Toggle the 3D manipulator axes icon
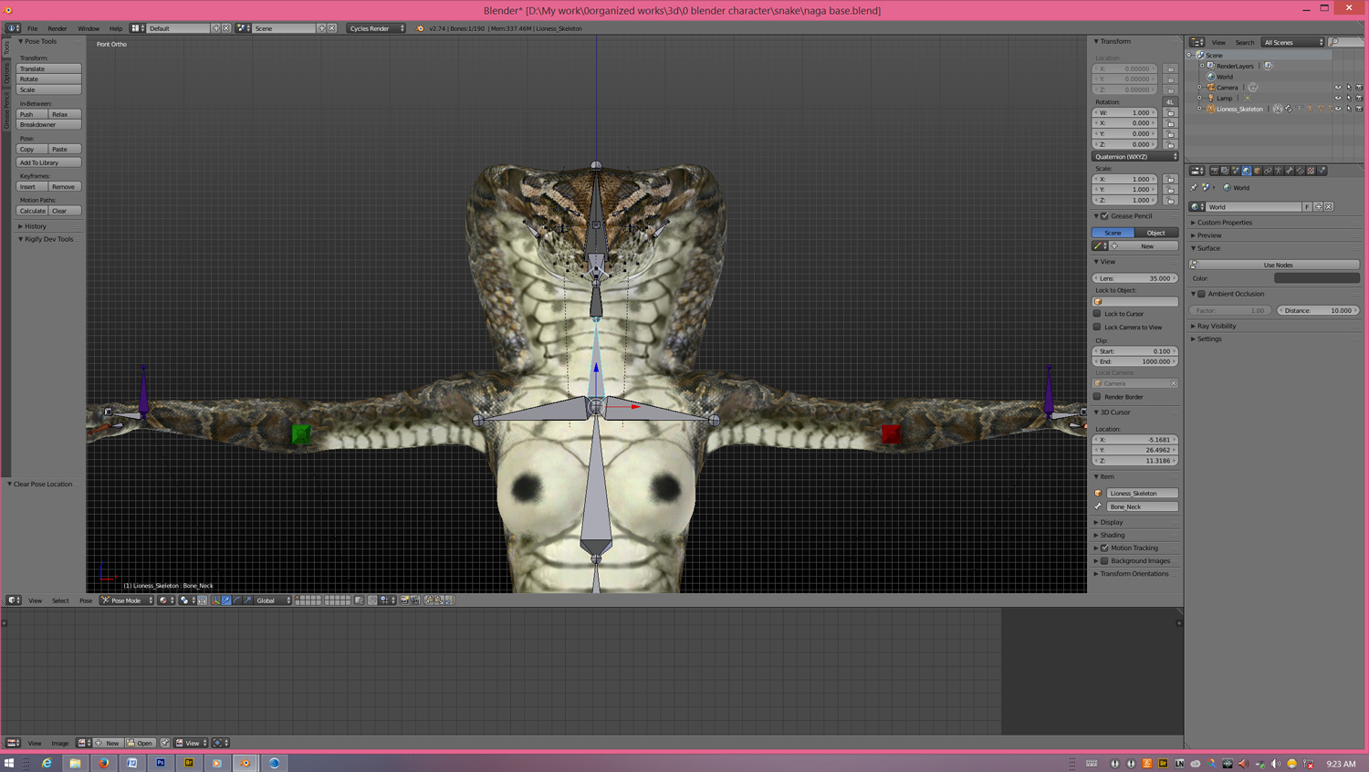 pos(215,600)
